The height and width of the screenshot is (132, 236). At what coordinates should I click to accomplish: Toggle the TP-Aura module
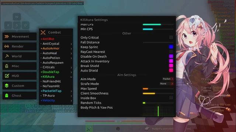[x=48, y=96]
